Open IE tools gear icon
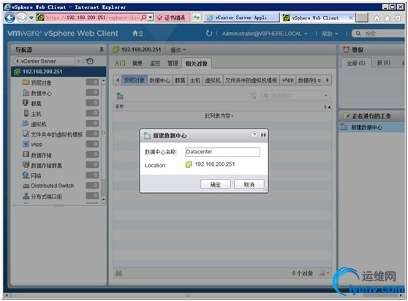 398,18
